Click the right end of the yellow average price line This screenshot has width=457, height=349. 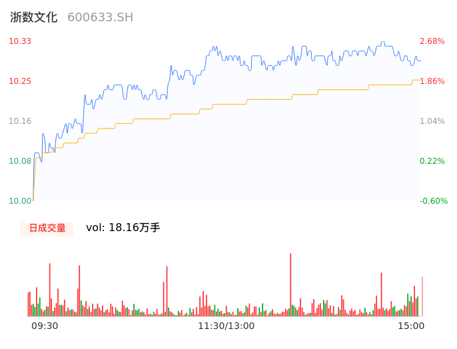[420, 80]
